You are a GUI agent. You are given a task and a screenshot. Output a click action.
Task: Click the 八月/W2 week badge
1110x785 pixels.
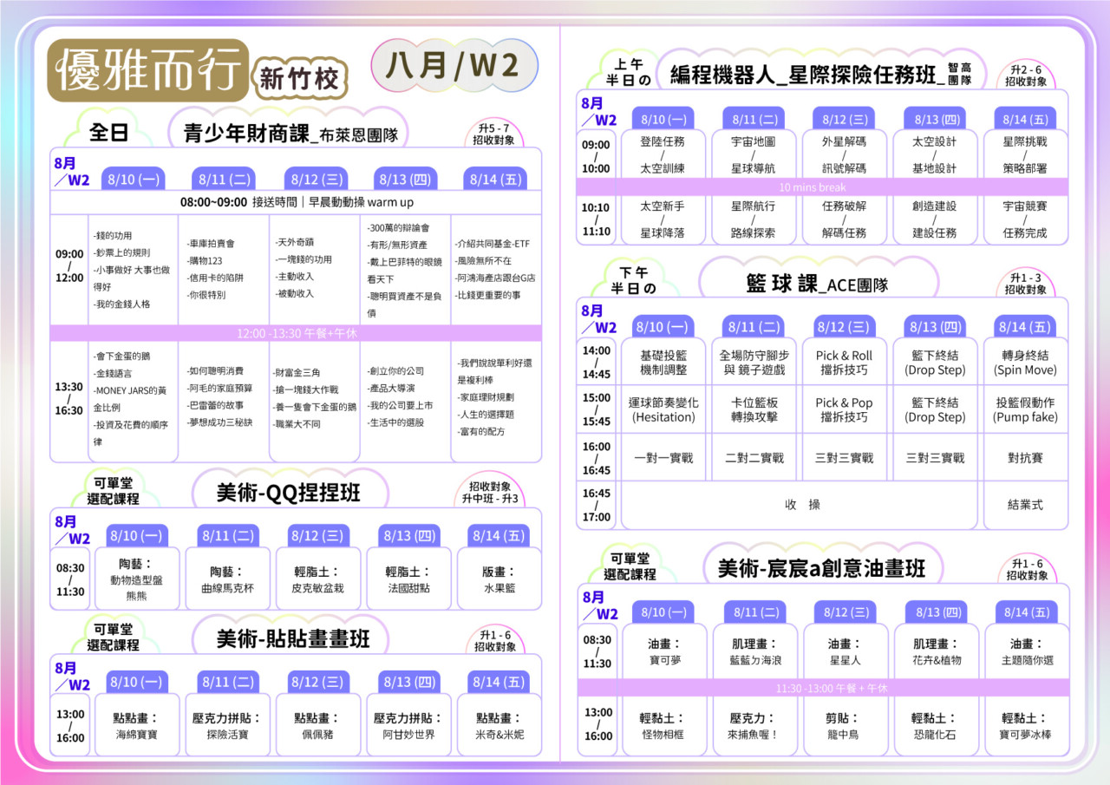(451, 67)
